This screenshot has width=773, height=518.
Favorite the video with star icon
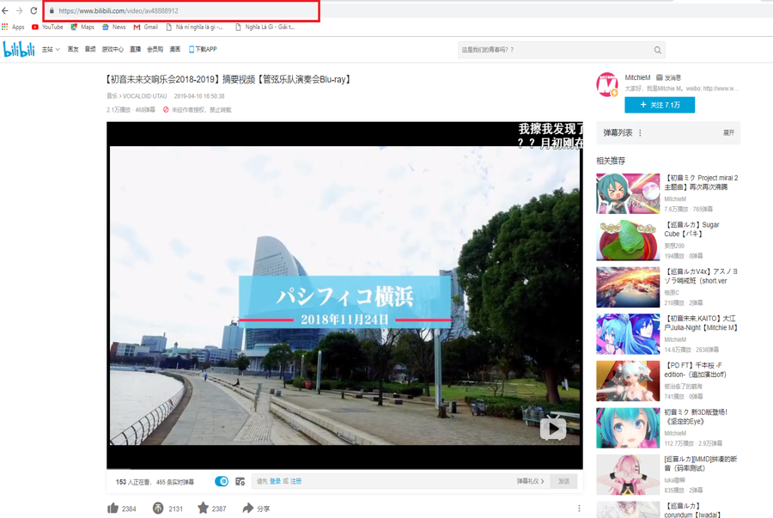[203, 508]
